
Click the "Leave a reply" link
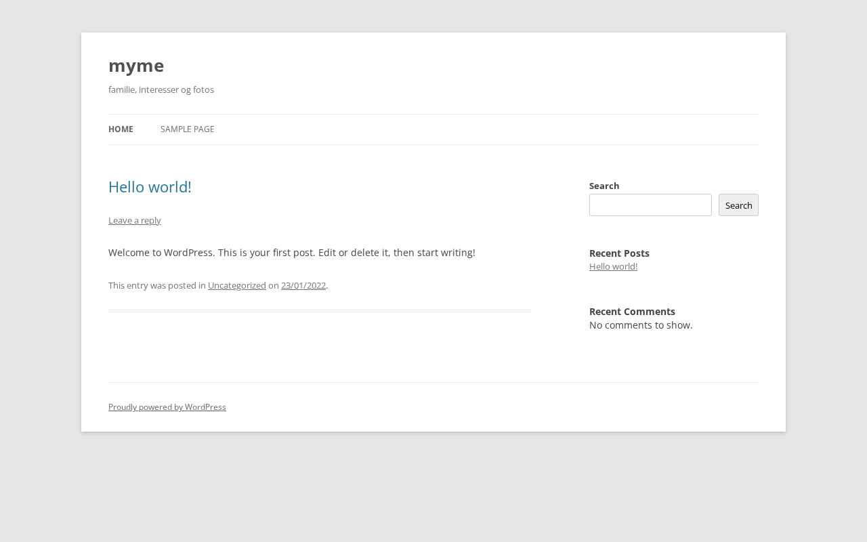(135, 220)
